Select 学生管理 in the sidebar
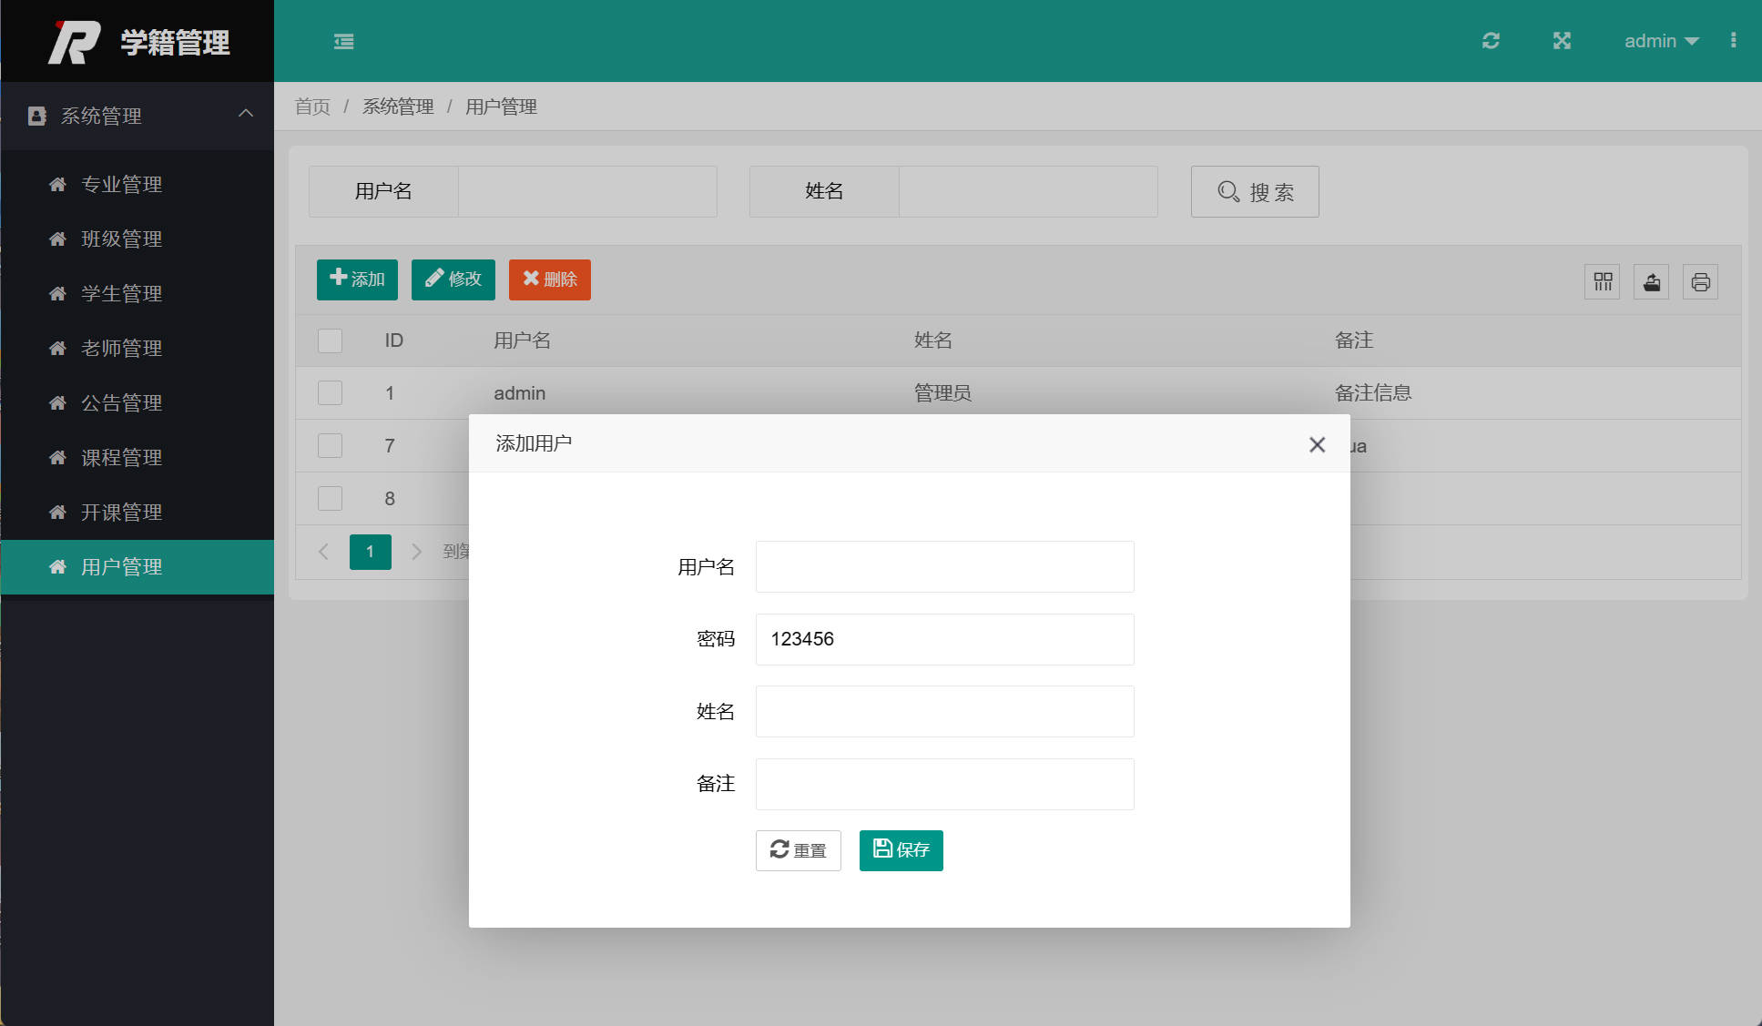 coord(120,293)
